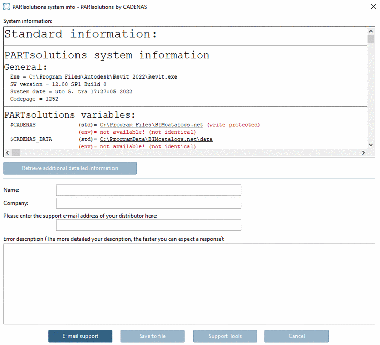
Task: Click the Save to file button
Action: coord(153,336)
